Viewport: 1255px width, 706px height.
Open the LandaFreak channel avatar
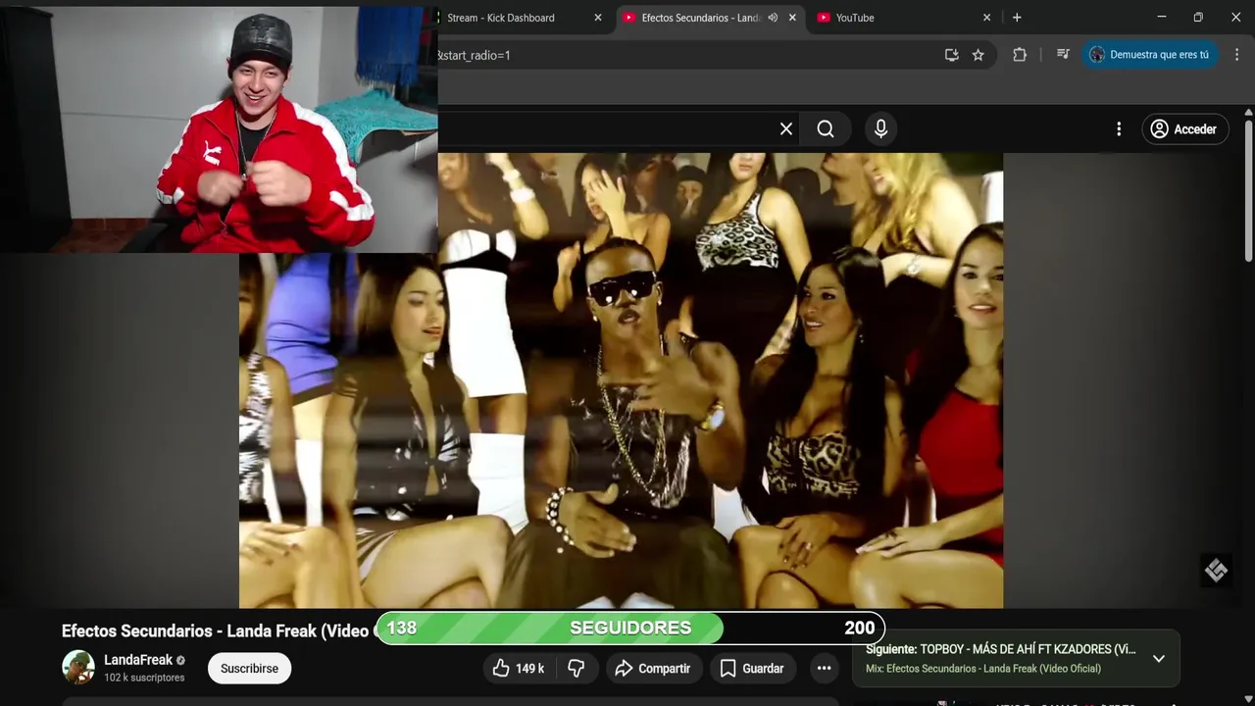coord(78,667)
